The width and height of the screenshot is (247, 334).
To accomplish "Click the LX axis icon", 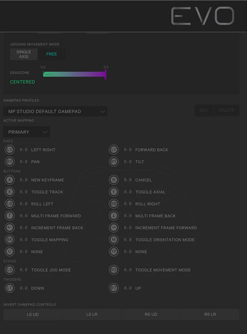I will (x=10, y=150).
